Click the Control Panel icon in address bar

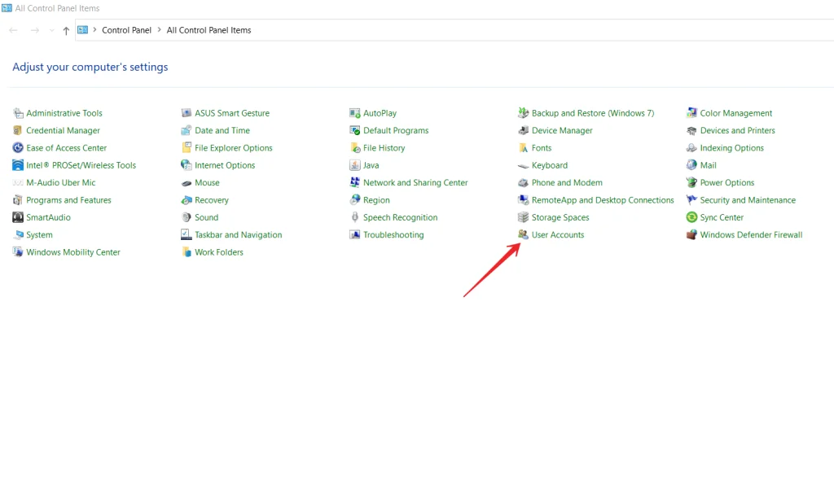(82, 30)
